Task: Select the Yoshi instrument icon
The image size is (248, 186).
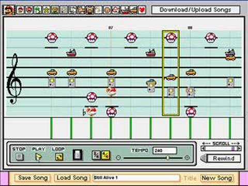Action: tap(38, 10)
